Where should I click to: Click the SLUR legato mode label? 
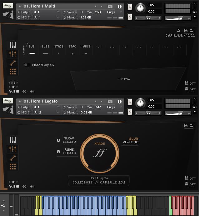pyautogui.click(x=133, y=138)
